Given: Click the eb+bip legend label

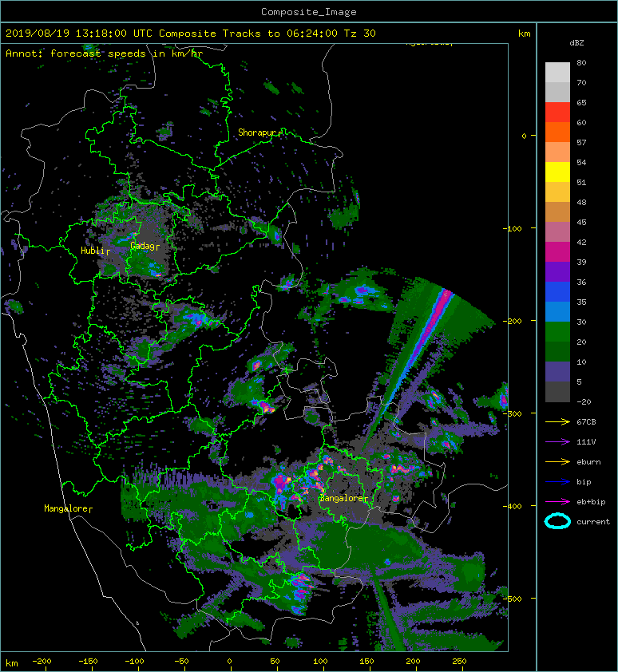Looking at the screenshot, I should click(x=591, y=502).
